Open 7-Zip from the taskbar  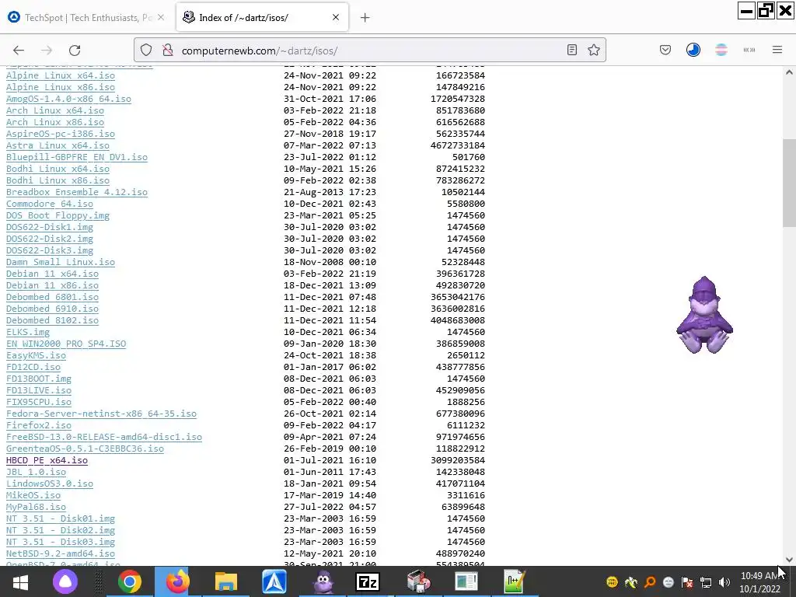(368, 581)
